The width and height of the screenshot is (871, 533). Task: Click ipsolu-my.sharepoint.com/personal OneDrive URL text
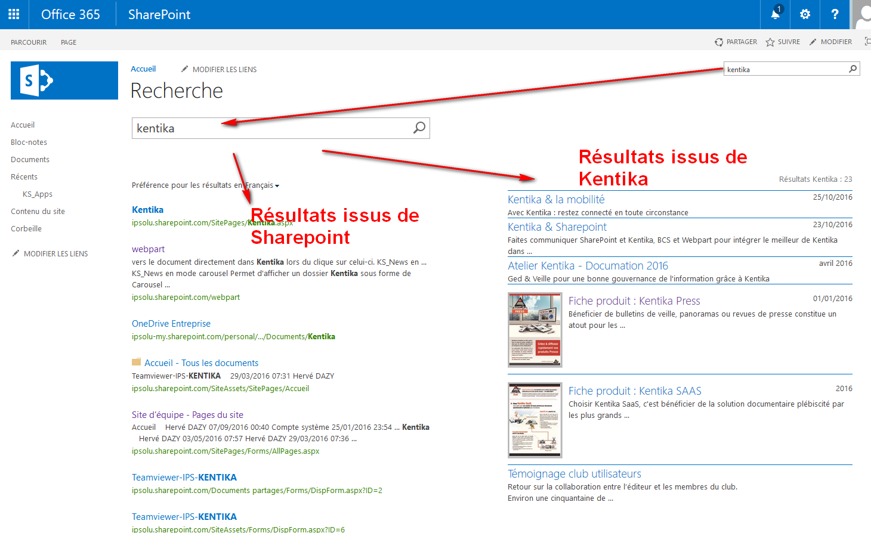coord(233,337)
